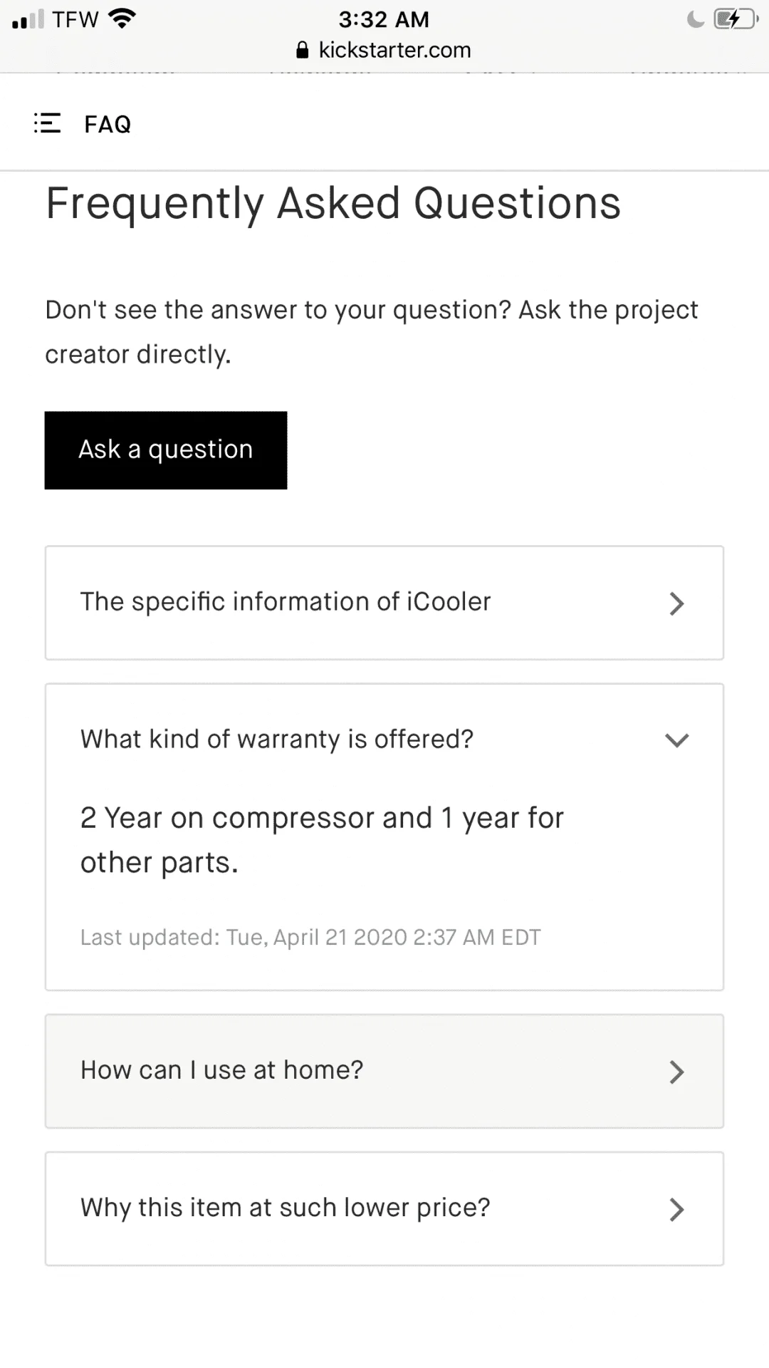This screenshot has width=769, height=1368.
Task: Tap the padlock icon beside kickstarter.com
Action: [x=303, y=50]
